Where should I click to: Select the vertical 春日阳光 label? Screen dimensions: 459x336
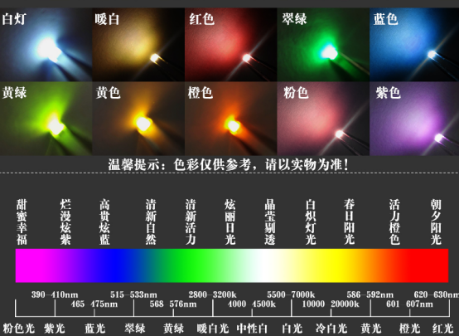[350, 222]
